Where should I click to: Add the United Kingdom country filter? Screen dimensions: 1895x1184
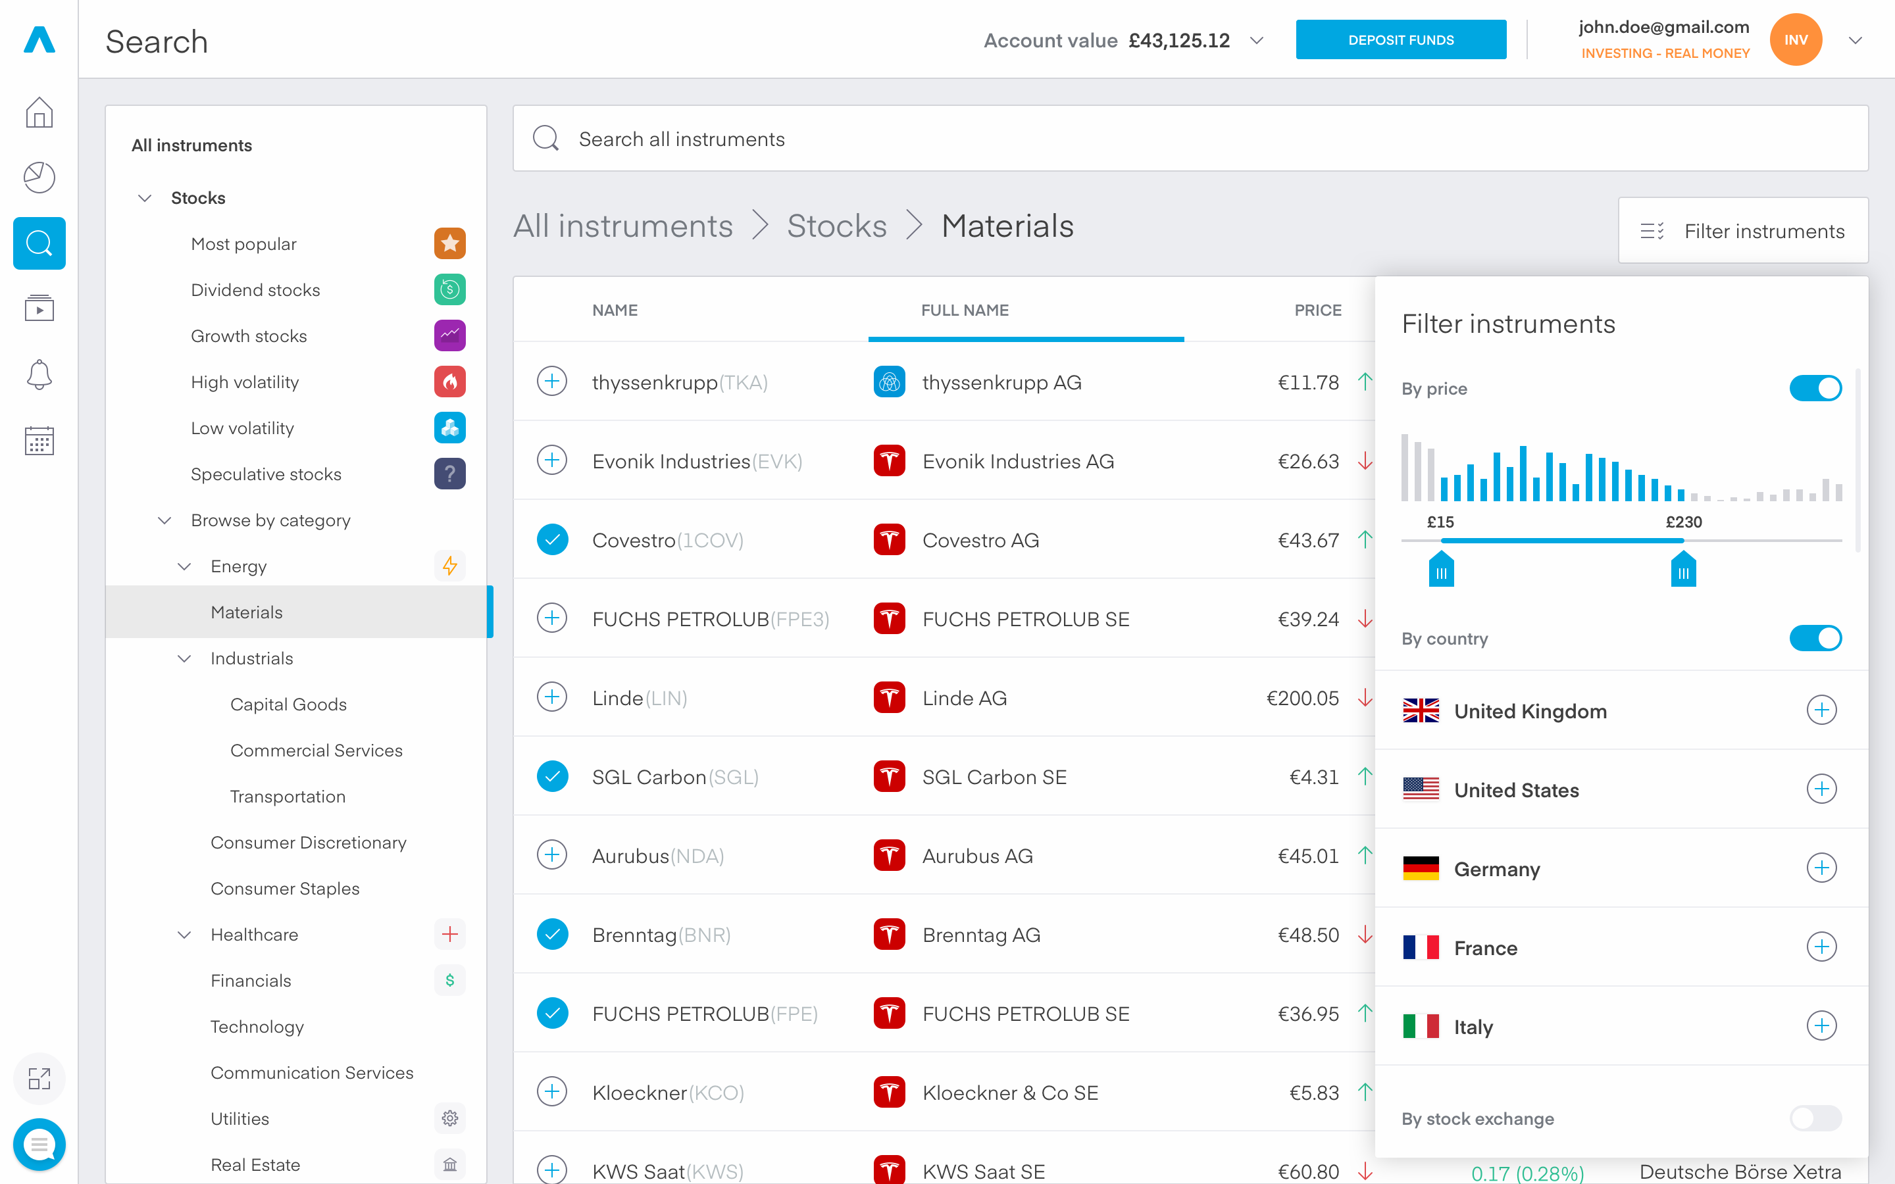pos(1821,710)
